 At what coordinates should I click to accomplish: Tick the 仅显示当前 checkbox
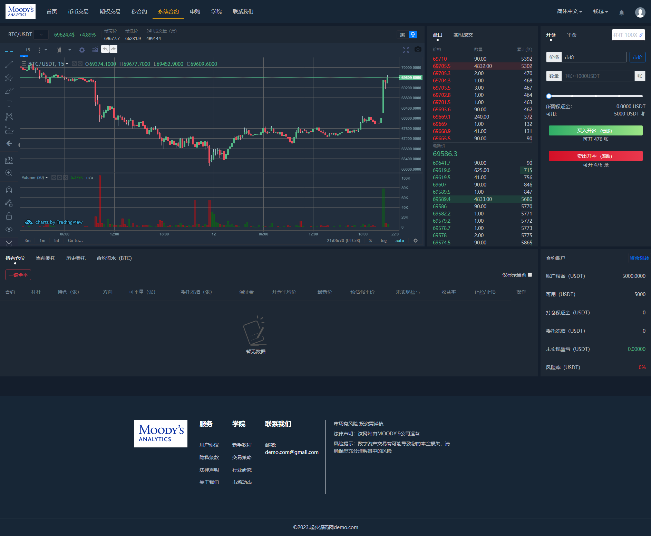(530, 275)
